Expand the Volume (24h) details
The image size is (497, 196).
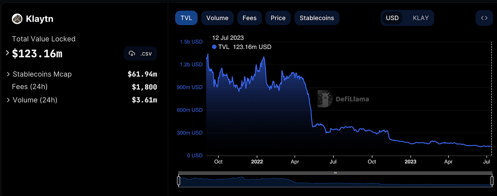tap(8, 100)
